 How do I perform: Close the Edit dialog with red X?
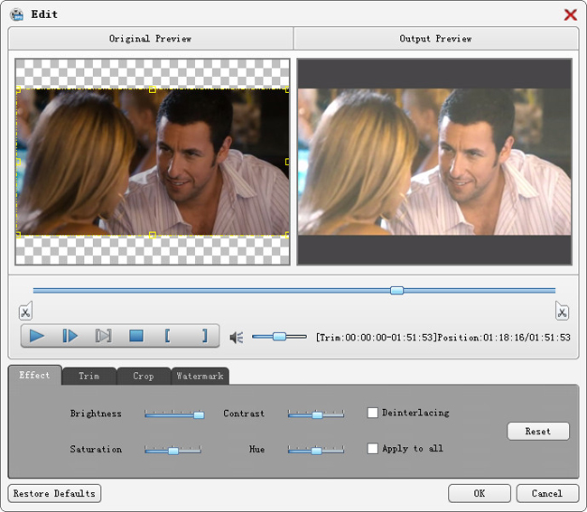pyautogui.click(x=570, y=15)
